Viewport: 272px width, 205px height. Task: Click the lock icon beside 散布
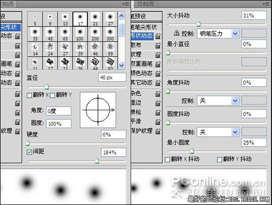(158, 45)
